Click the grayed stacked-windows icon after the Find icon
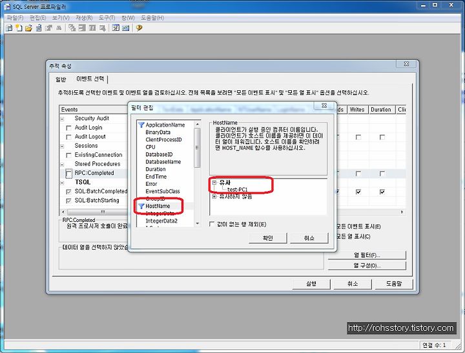Image resolution: width=465 pixels, height=353 pixels. pos(72,28)
